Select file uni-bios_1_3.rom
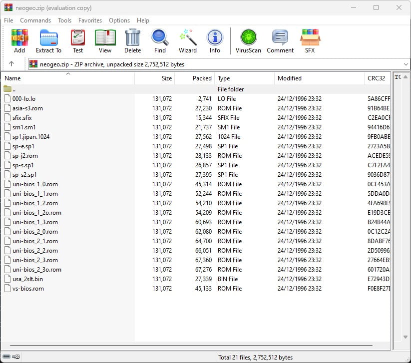Viewport: 411px width, 363px height. coord(35,222)
